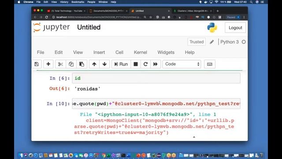
Task: Focus the In [10] MongoClient code cell
Action: 156,104
